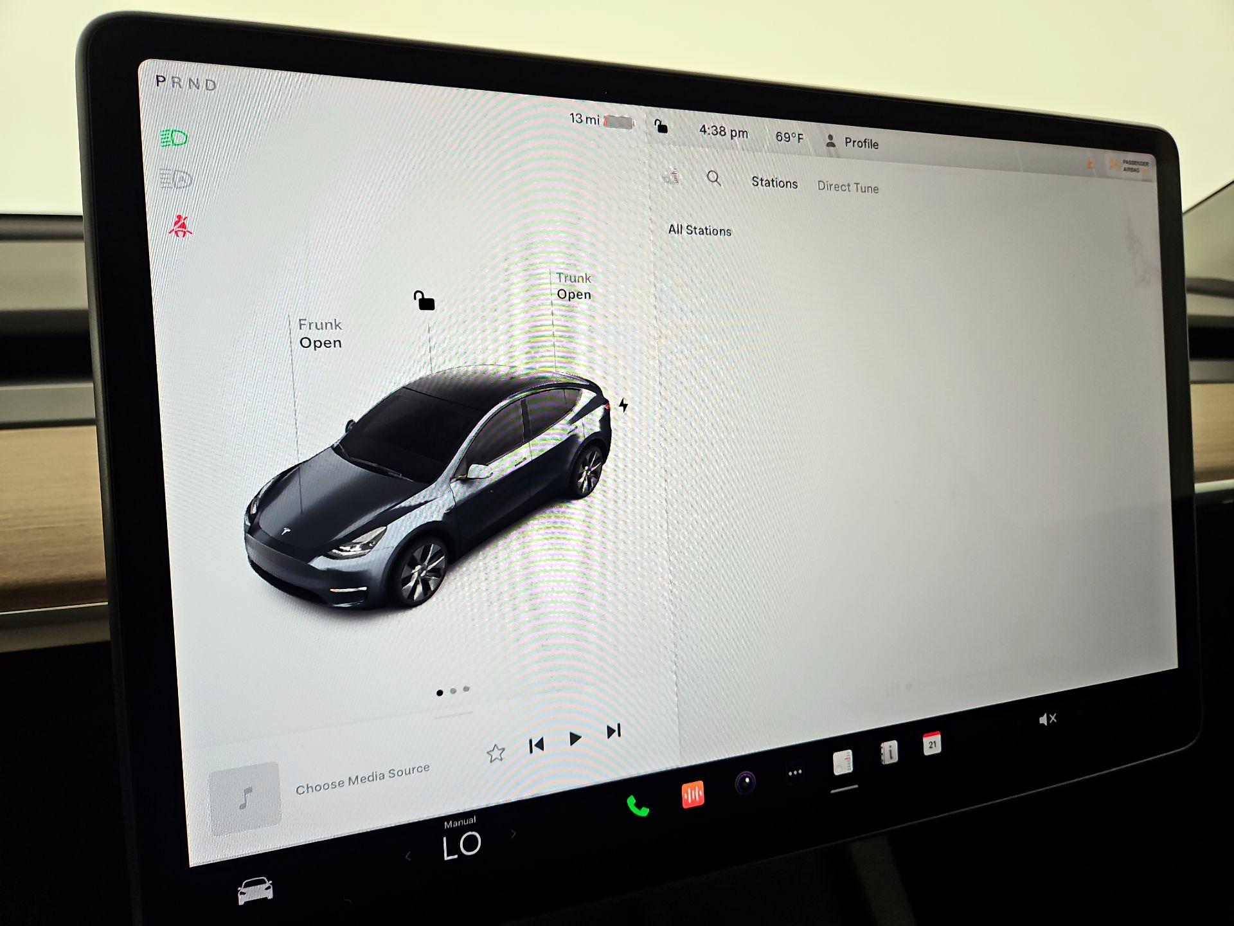
Task: Select the second page dot under car
Action: 453,691
